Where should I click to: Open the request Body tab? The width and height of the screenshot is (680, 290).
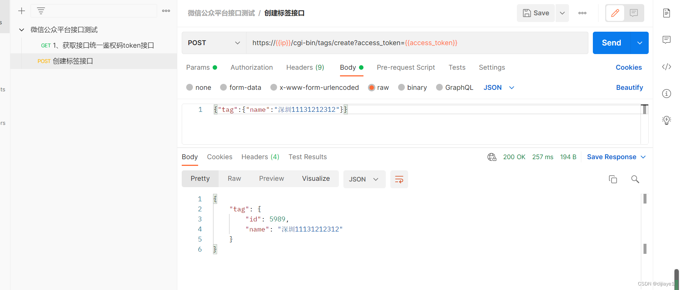(x=352, y=67)
